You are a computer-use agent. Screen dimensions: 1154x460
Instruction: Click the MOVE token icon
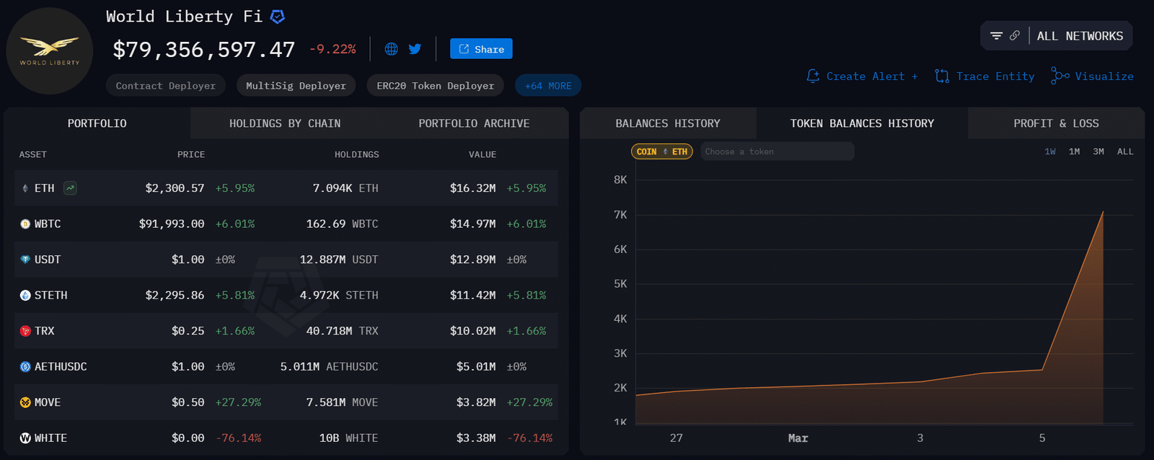tap(25, 402)
